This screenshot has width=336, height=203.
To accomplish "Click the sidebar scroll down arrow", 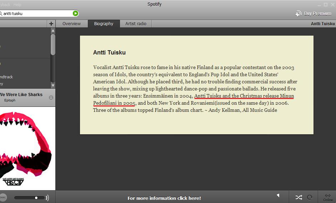I will point(53,85).
